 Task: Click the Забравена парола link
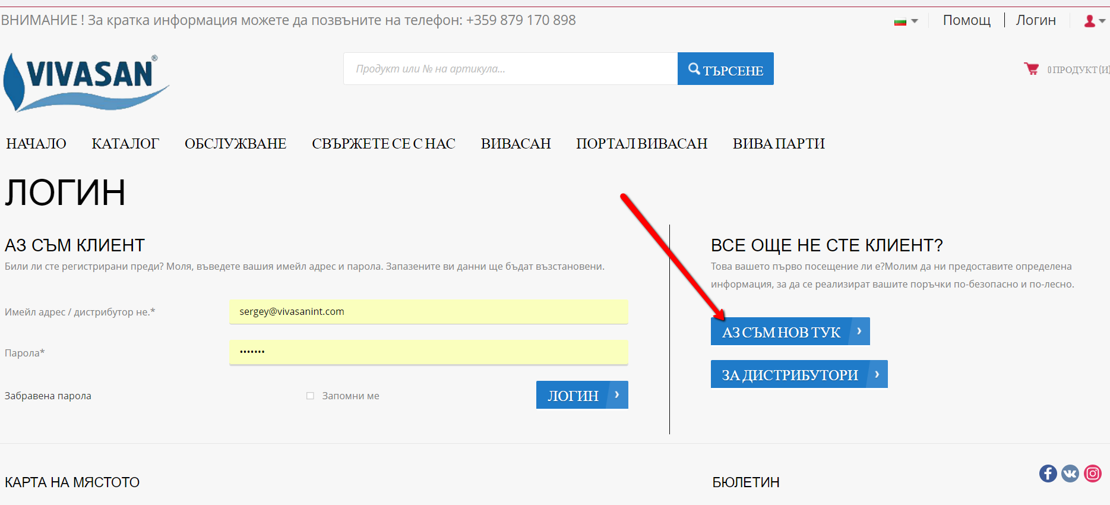48,396
